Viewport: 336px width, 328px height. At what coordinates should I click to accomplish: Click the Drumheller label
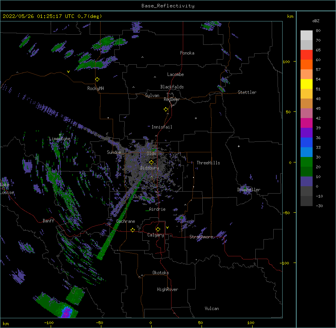coord(249,190)
